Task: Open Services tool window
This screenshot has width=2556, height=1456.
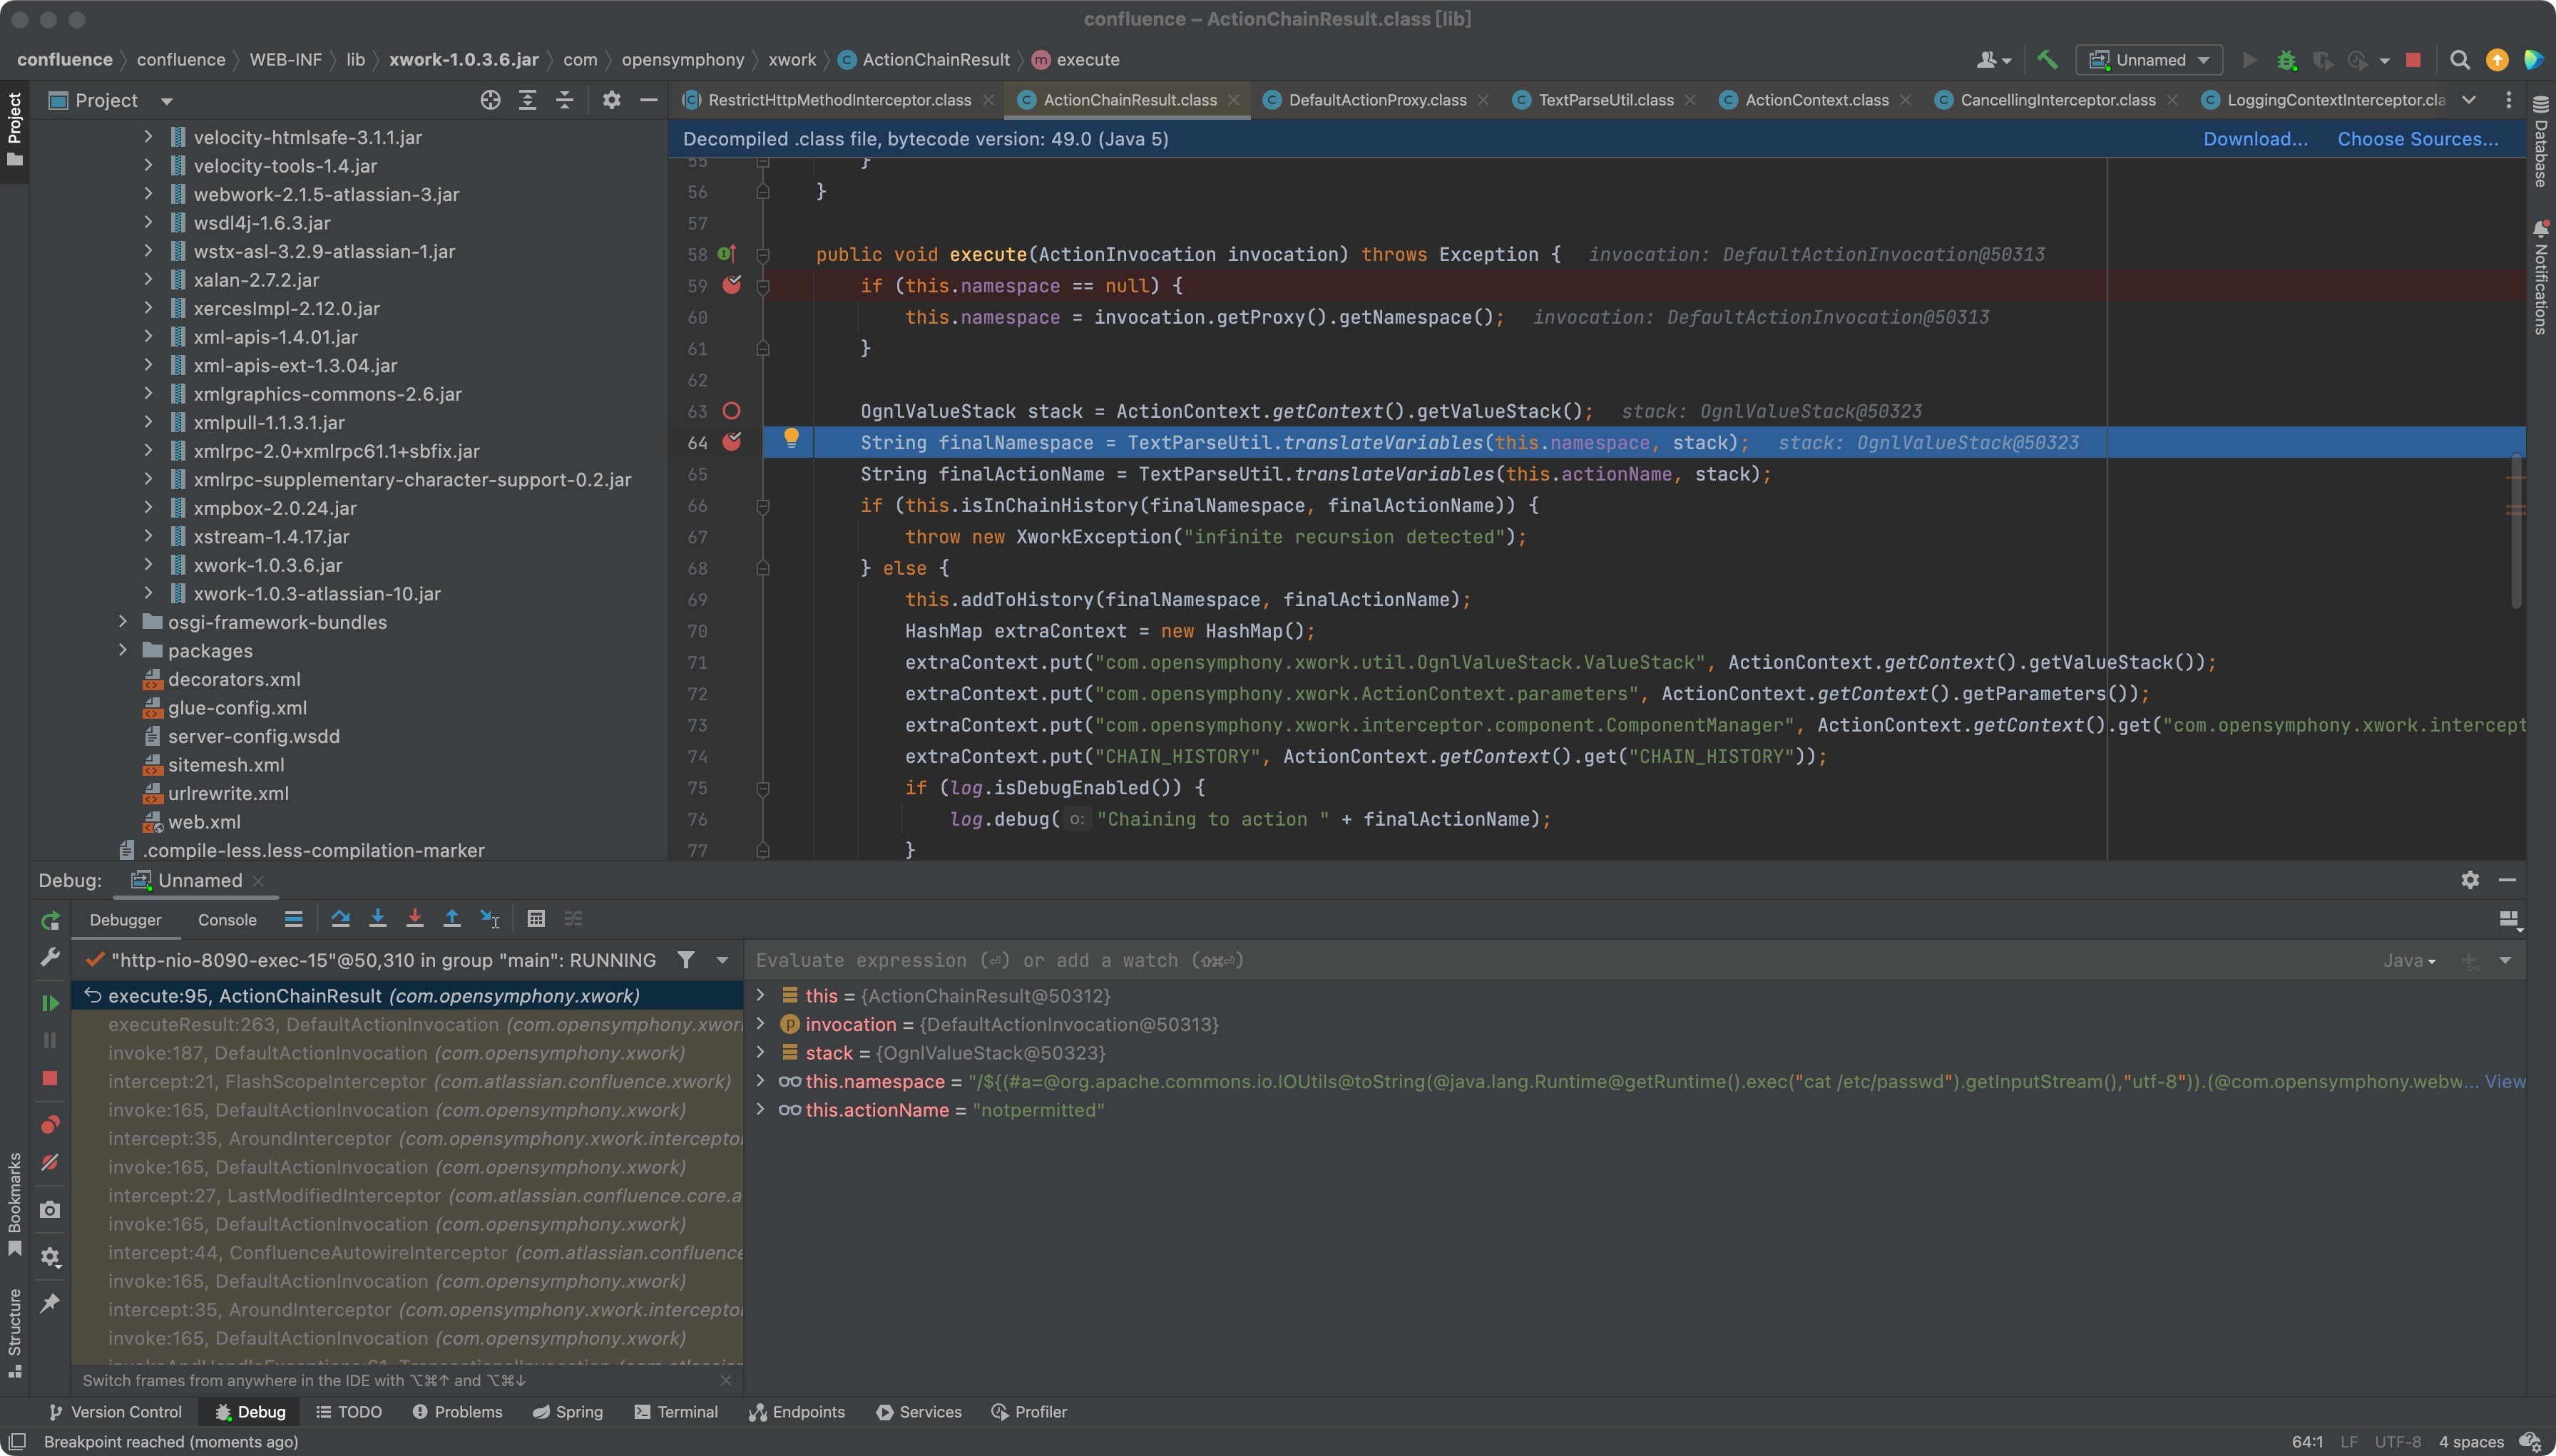Action: [919, 1412]
